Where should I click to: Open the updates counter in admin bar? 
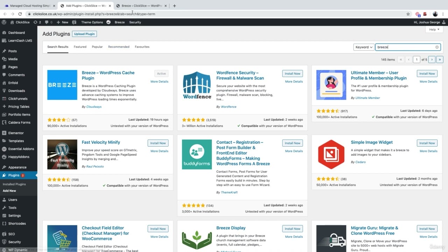[37, 22]
